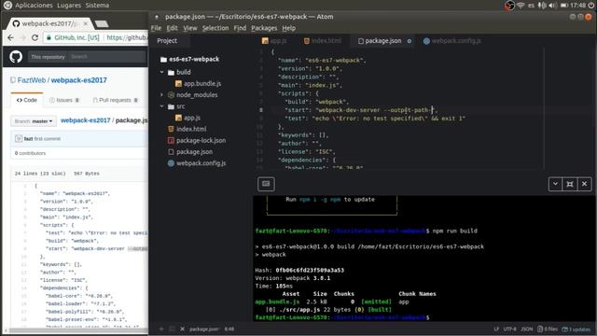Collapse the build folder in tree view
The image size is (597, 336).
[161, 72]
